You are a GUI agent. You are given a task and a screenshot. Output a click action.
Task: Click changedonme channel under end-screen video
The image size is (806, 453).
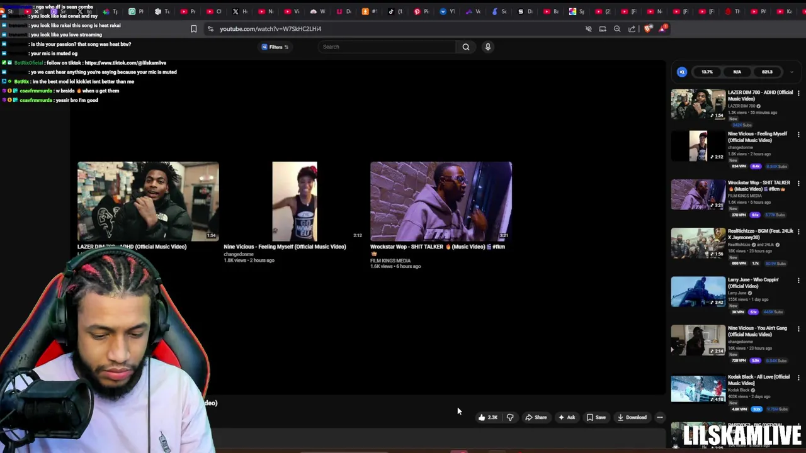239,254
